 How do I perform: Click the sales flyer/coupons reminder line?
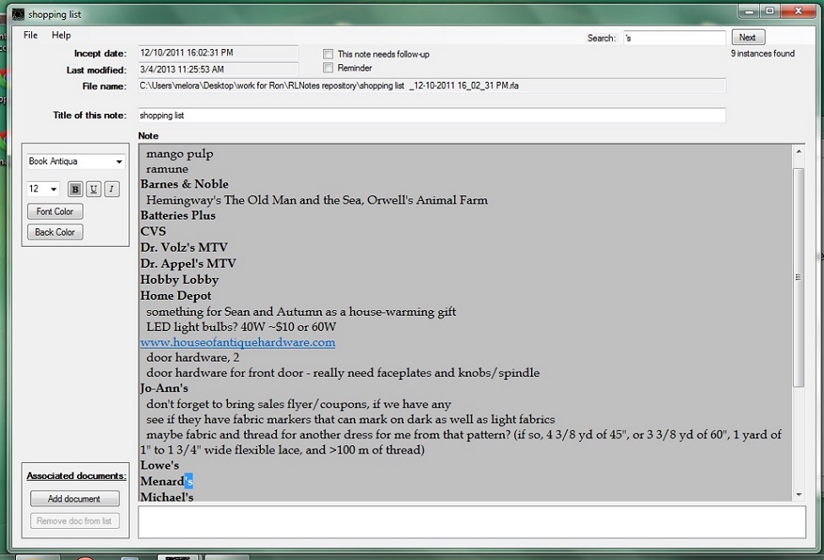pyautogui.click(x=299, y=404)
